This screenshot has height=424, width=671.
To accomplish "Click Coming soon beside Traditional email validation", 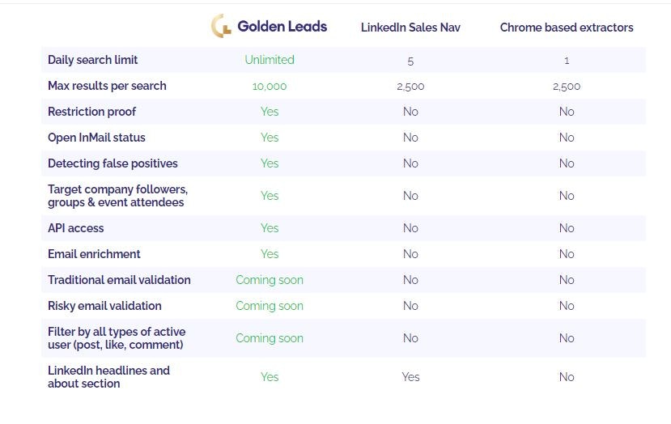I will (x=270, y=280).
